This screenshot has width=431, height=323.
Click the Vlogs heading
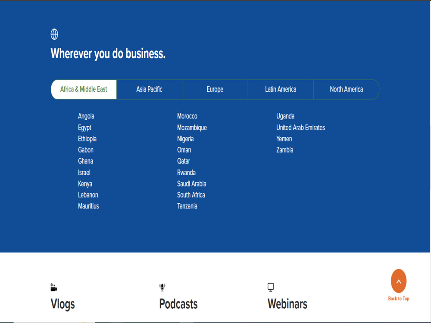tap(62, 304)
